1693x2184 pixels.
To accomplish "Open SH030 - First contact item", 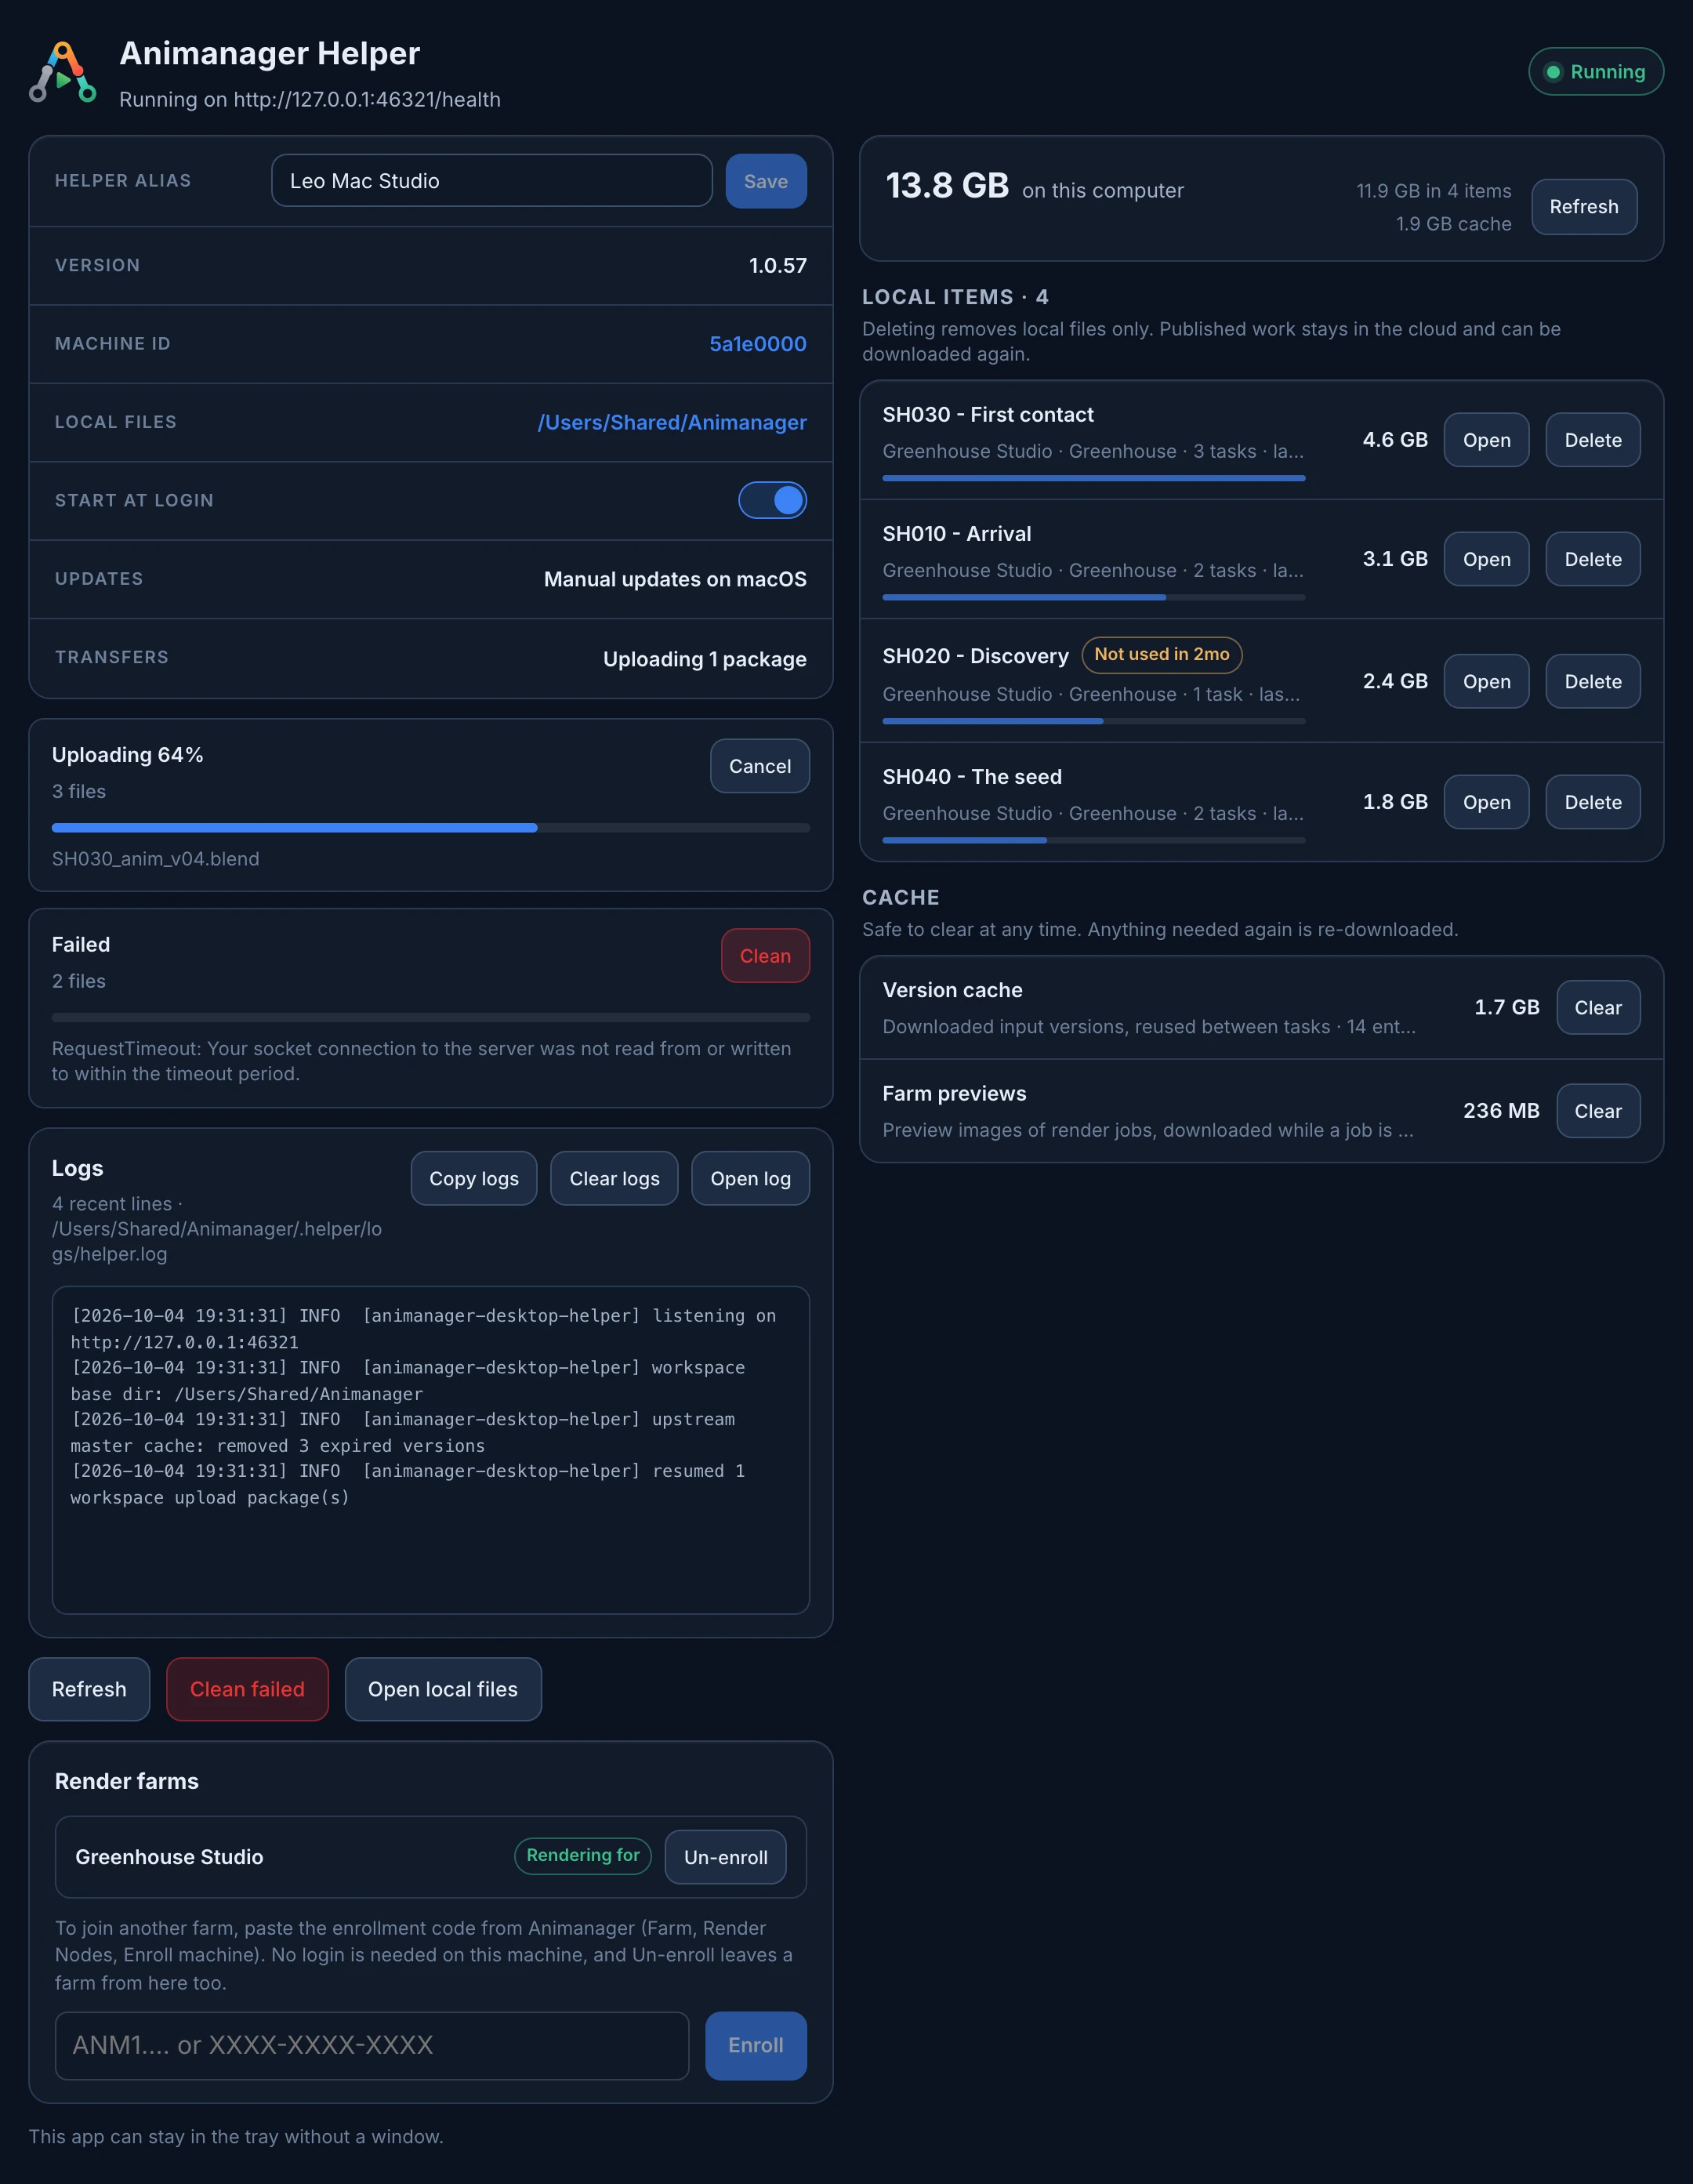I will tap(1487, 440).
